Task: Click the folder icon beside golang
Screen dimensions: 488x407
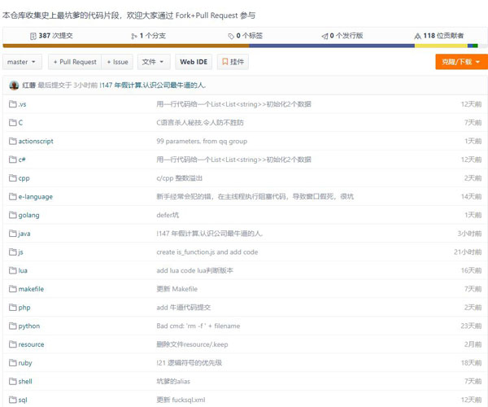Action: click(x=13, y=215)
